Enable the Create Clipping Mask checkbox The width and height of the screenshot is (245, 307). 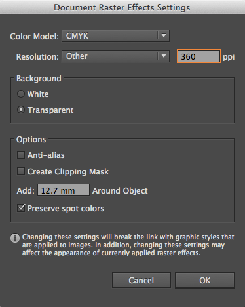(x=21, y=171)
